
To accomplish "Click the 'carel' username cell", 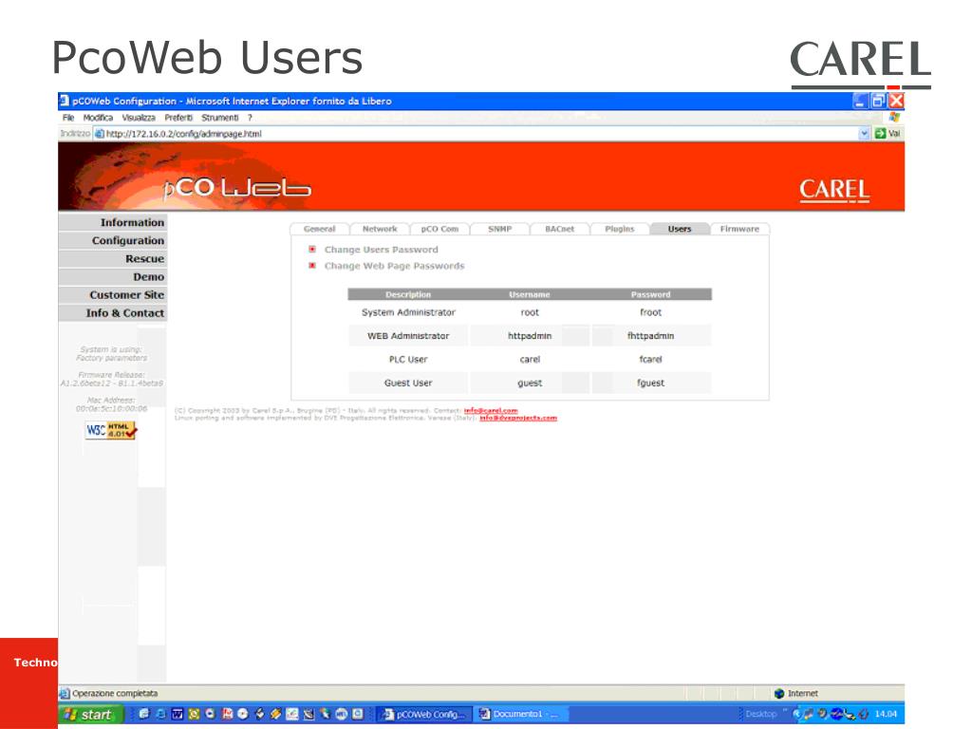I will coord(530,360).
